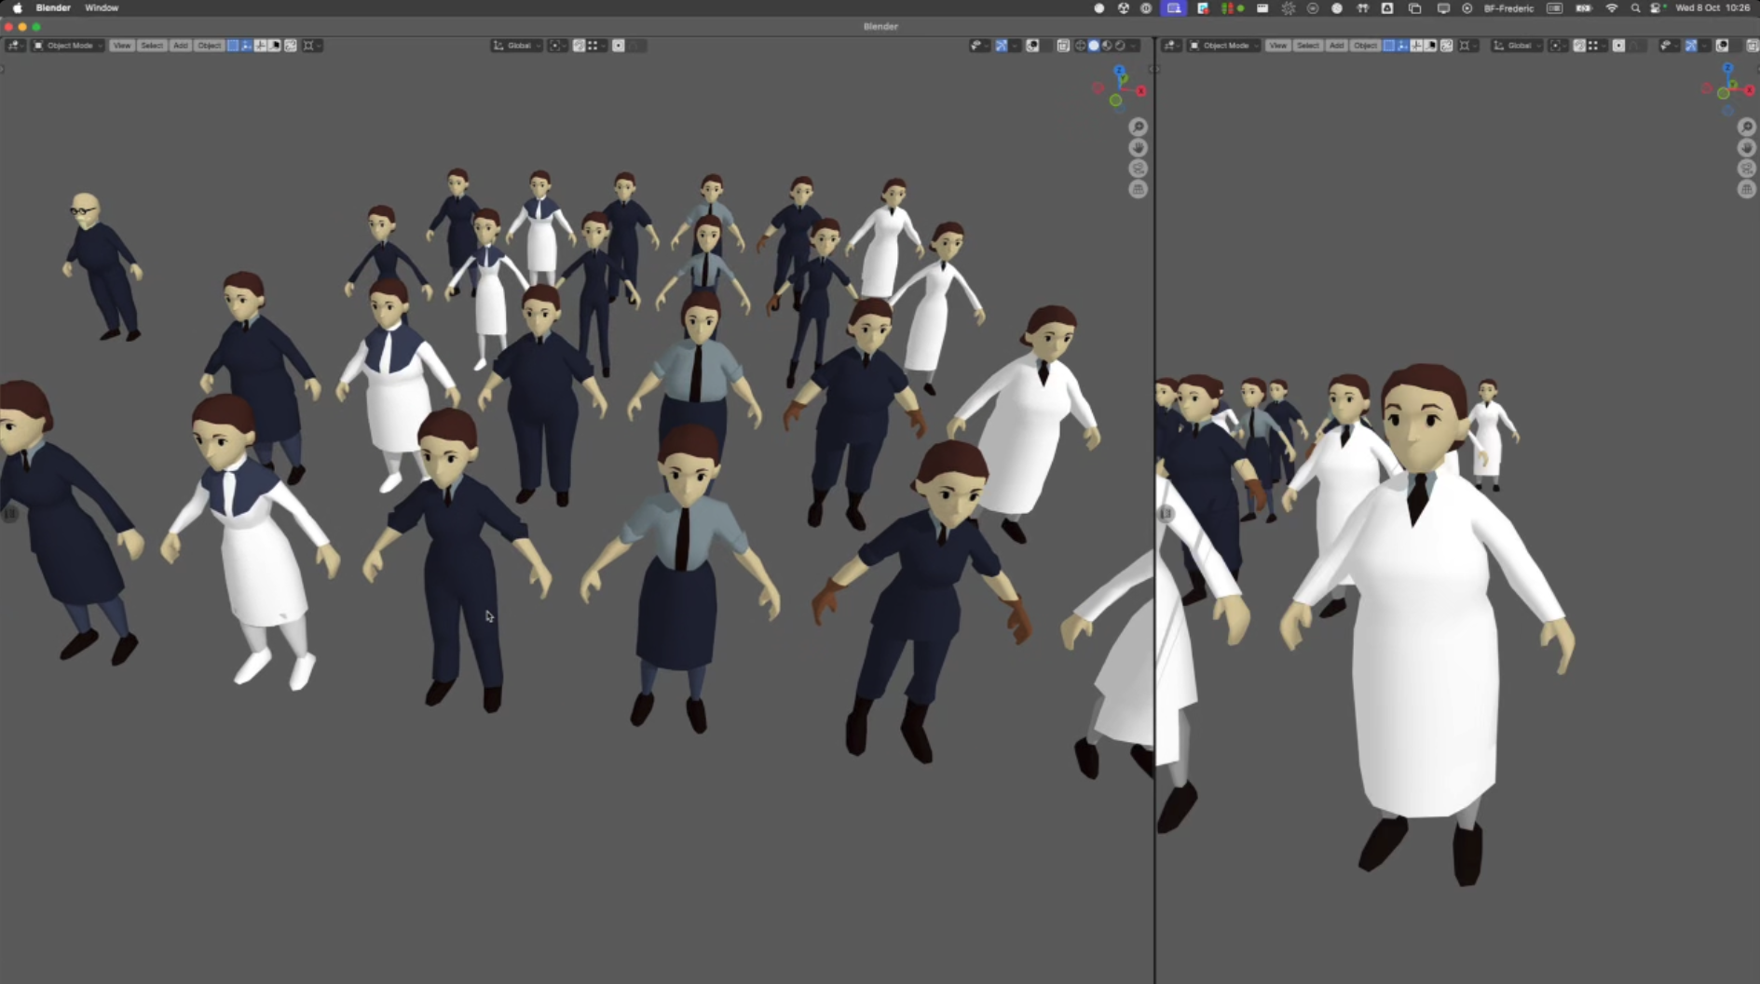Open the View menu in left viewport
This screenshot has width=1760, height=984.
point(121,46)
